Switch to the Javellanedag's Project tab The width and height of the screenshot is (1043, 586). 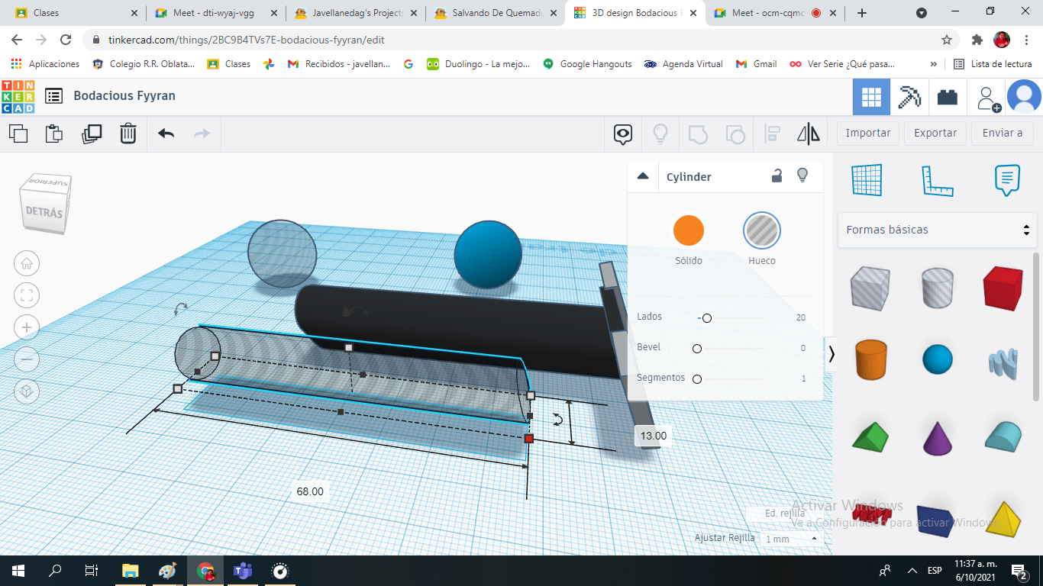pos(355,13)
